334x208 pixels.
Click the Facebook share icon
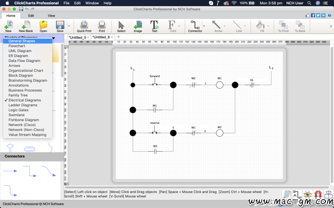point(313,15)
